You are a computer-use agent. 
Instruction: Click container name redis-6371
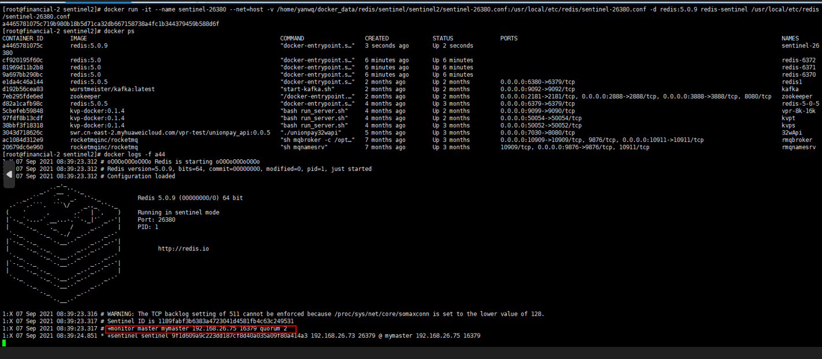(x=799, y=68)
